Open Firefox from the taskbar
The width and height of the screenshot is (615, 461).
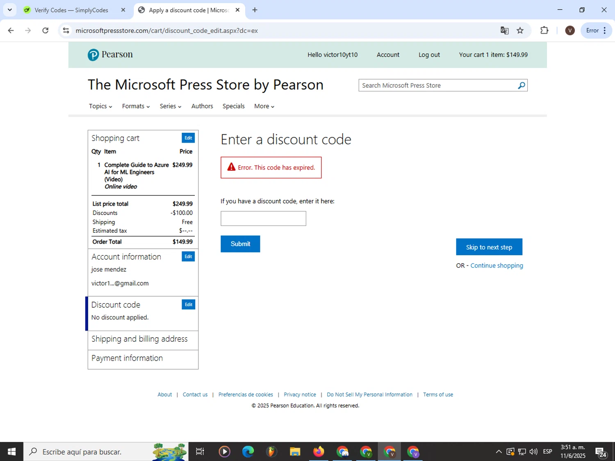point(319,452)
